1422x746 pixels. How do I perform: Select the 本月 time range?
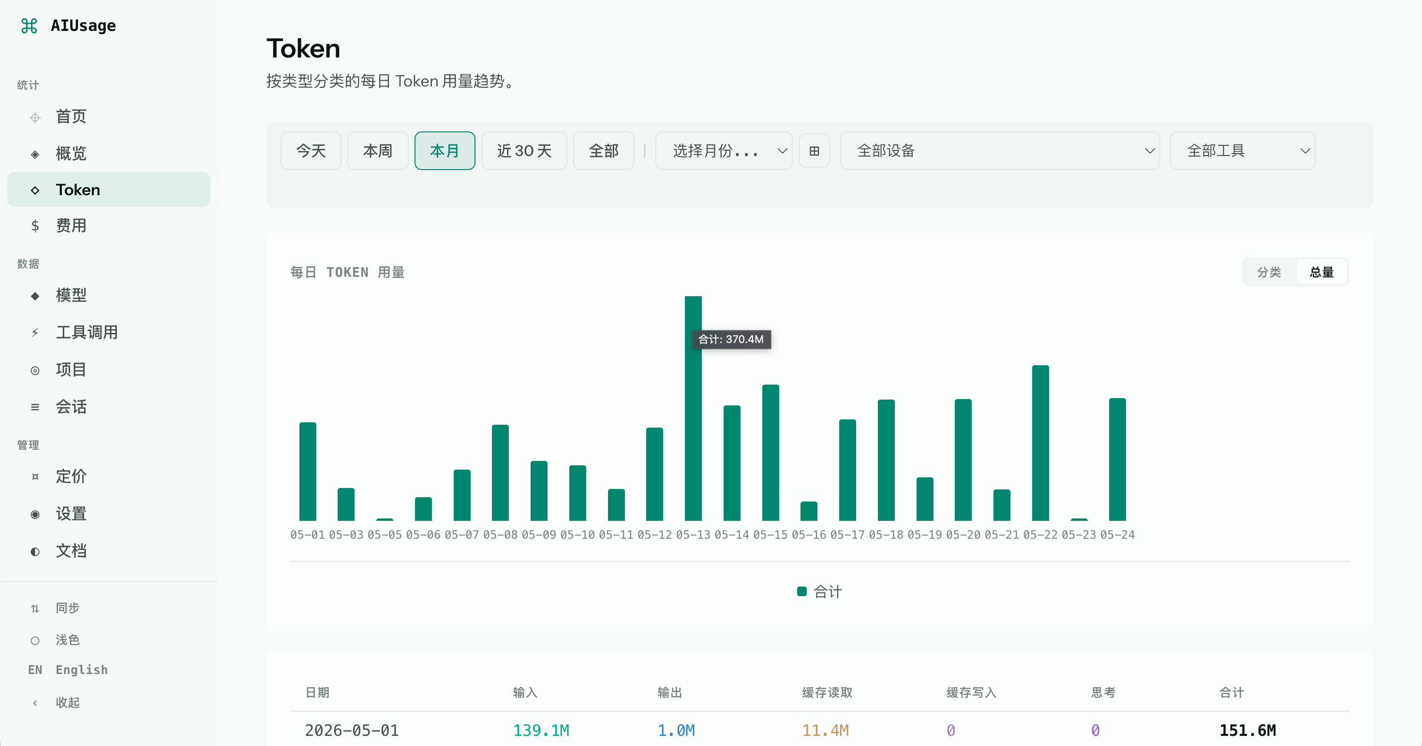click(444, 151)
